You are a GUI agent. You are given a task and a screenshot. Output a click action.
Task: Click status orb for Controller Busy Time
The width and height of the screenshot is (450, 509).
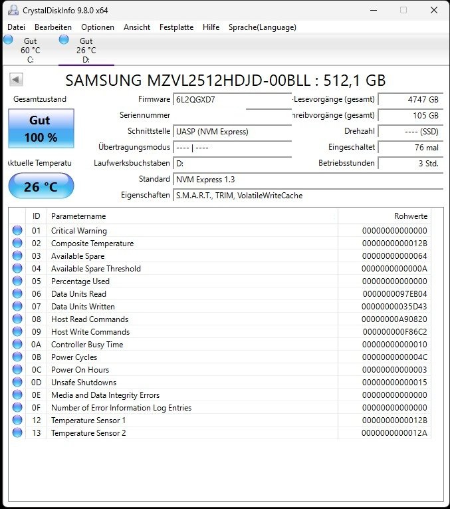point(17,345)
